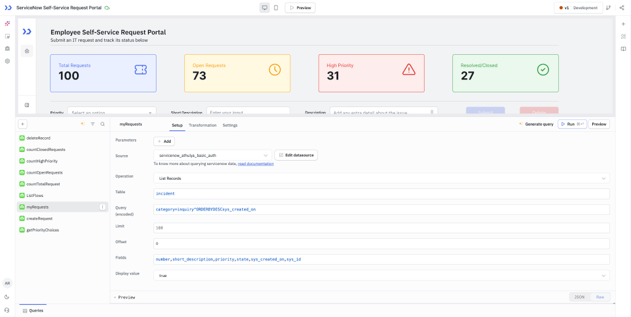The width and height of the screenshot is (631, 317).
Task: Click the cloud sync status icon by app name
Action: pyautogui.click(x=107, y=7)
